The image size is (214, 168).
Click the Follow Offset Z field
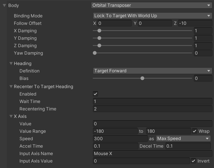tap(195, 23)
